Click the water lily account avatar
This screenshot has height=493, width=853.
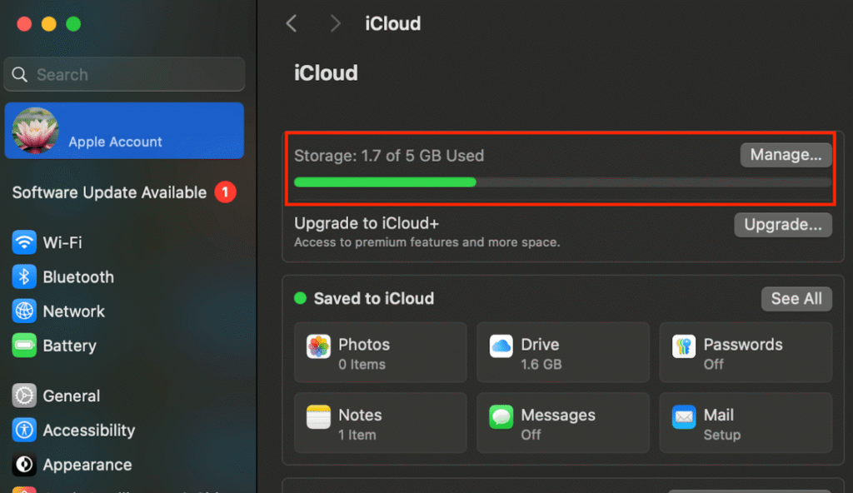[x=35, y=131]
